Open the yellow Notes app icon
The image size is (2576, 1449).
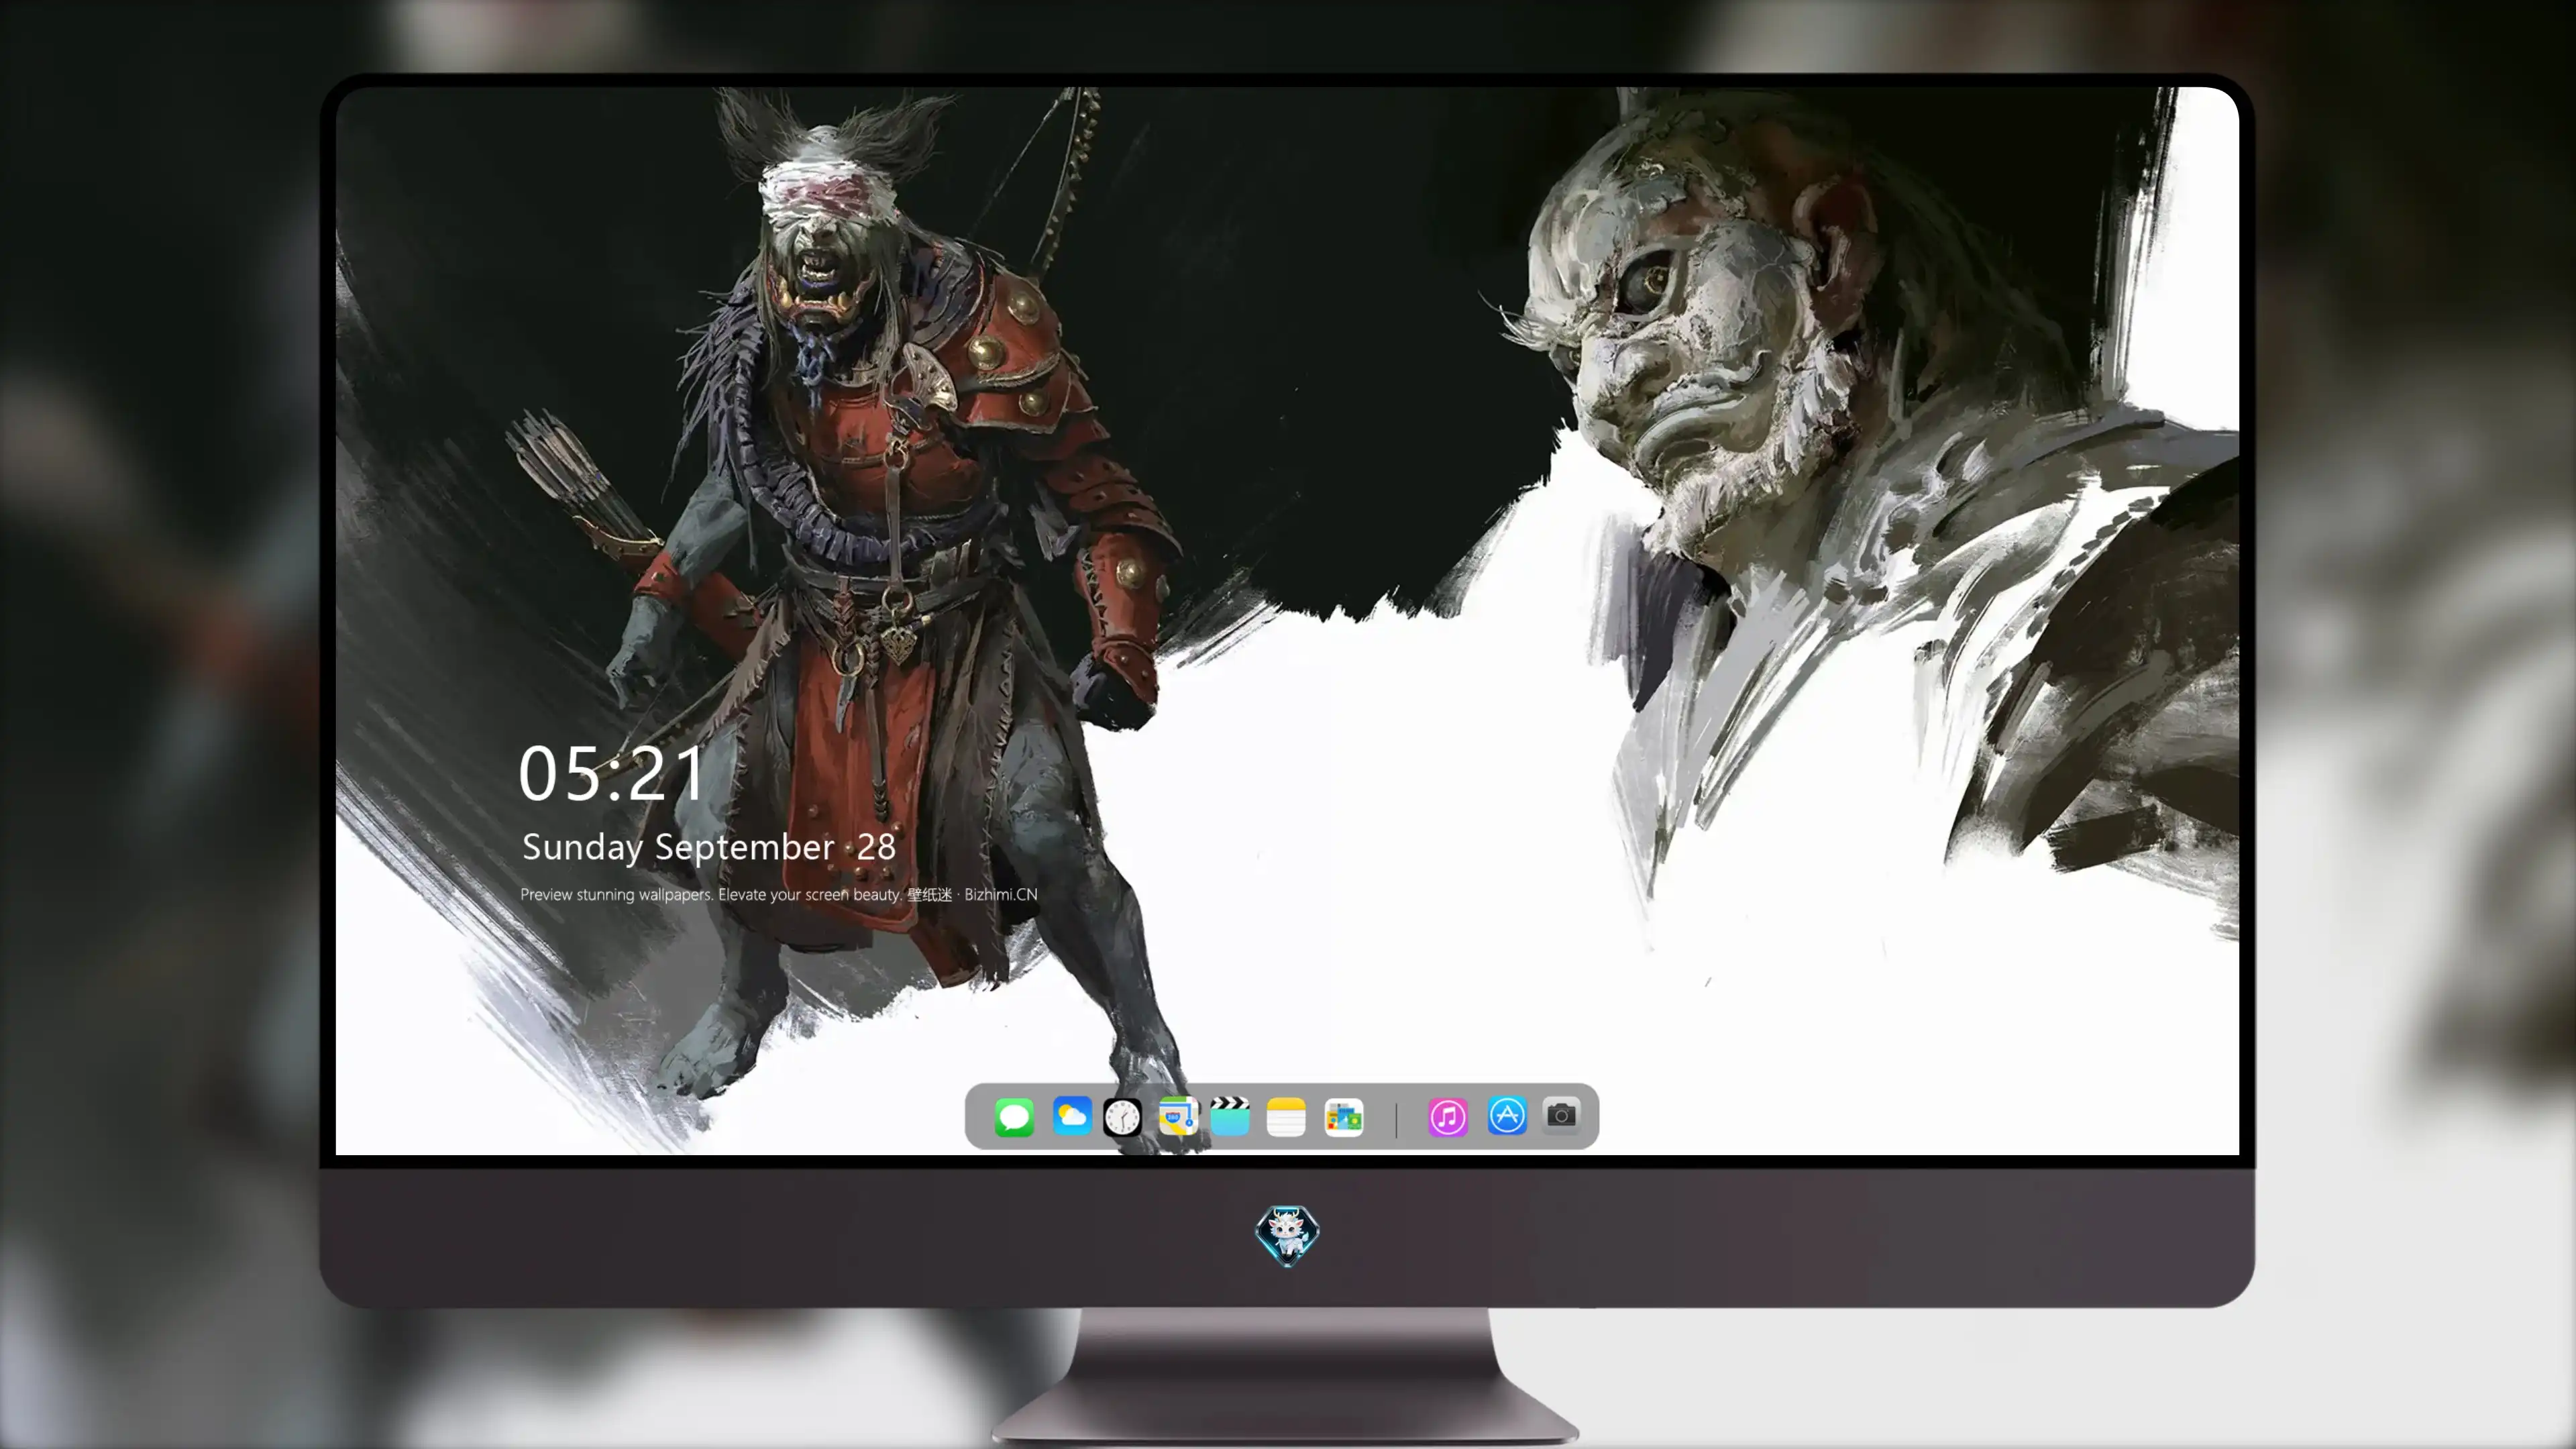(x=1286, y=1117)
